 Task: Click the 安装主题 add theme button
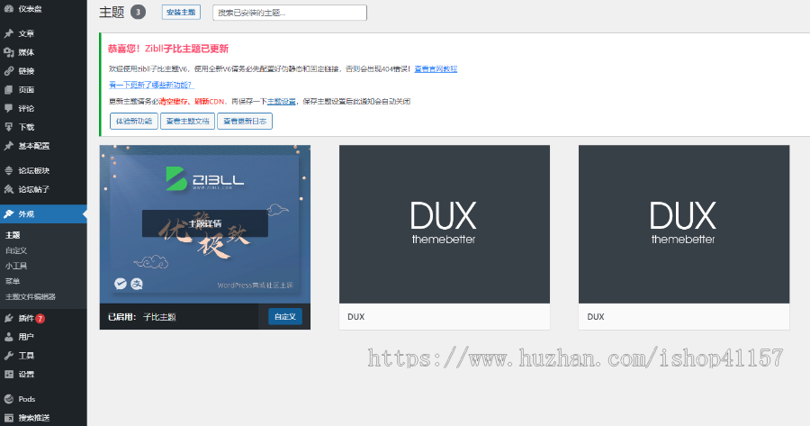pyautogui.click(x=181, y=12)
